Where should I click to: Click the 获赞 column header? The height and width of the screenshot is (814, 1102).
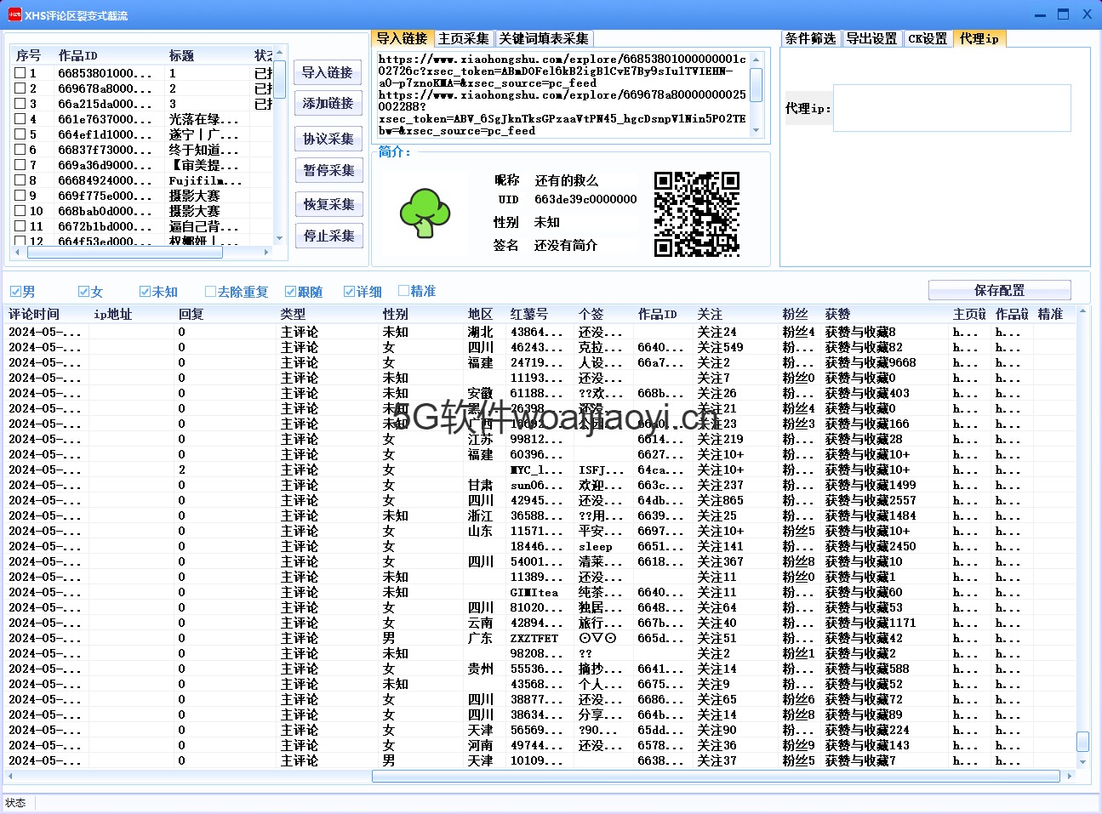tap(885, 314)
